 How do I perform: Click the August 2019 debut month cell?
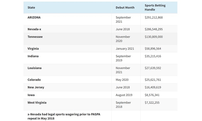pyautogui.click(x=124, y=95)
